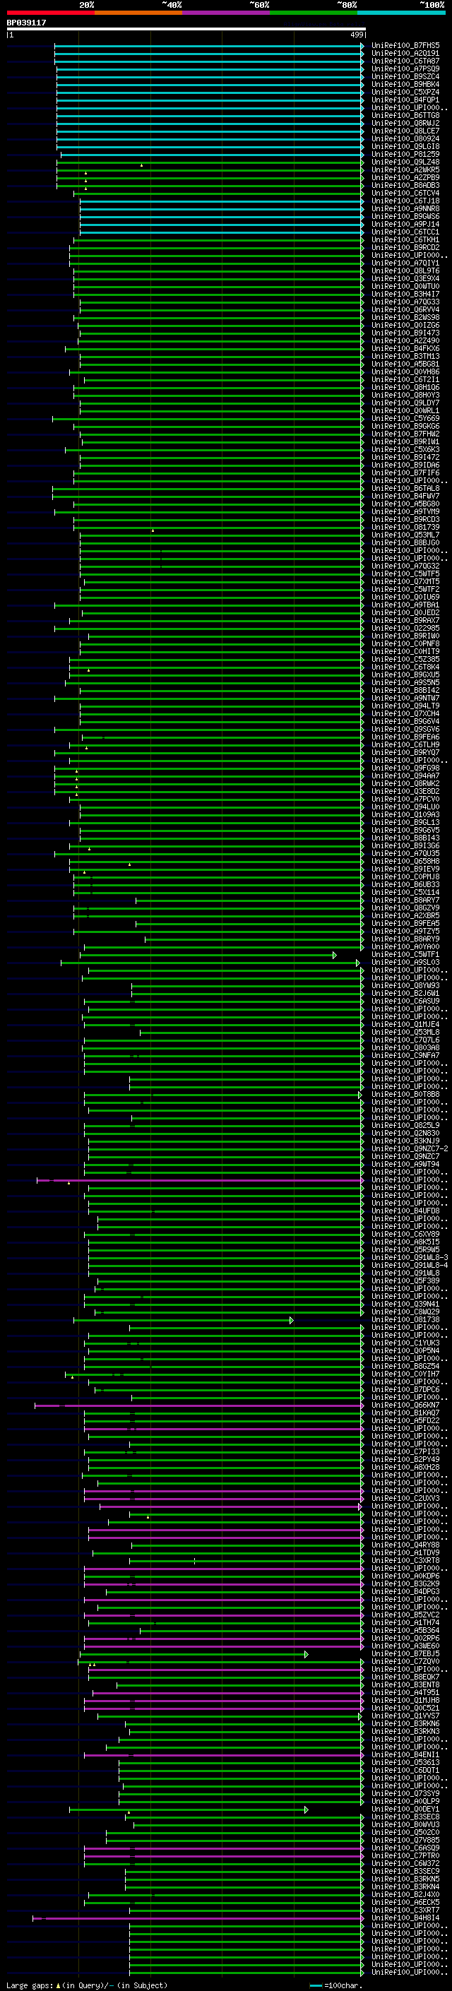Select the UniRef100_Q9LZ48 label

click(405, 162)
